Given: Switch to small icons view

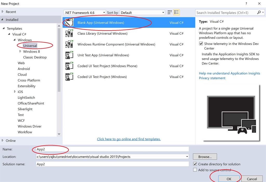Looking at the screenshot, I should click(169, 12).
